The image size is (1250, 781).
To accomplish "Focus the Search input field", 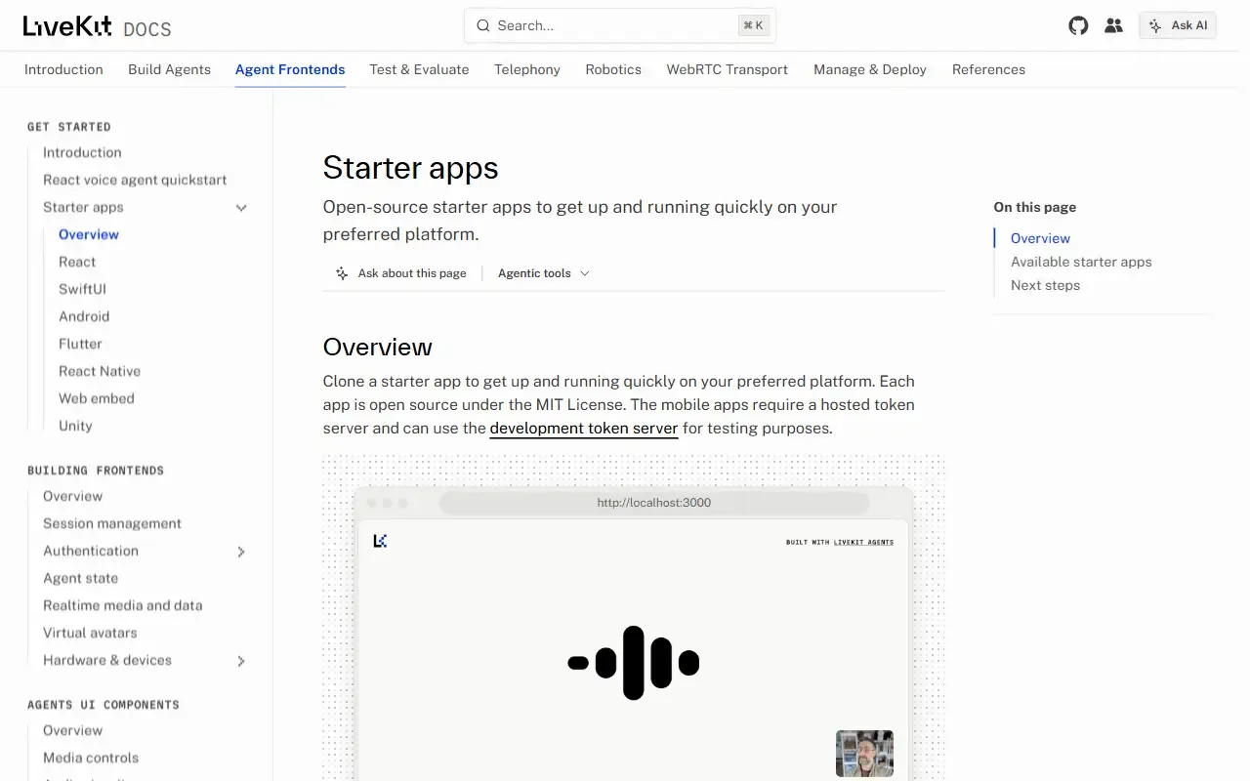I will click(620, 25).
